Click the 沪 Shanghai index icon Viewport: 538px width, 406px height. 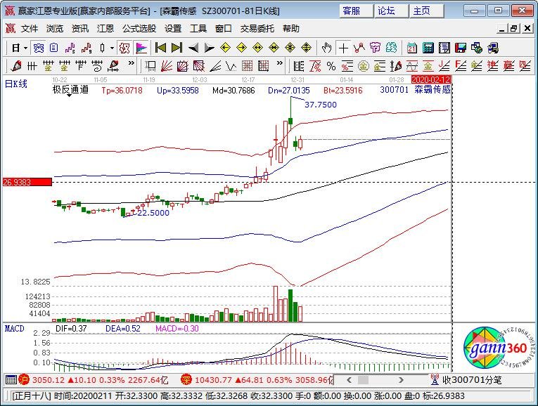point(24,379)
